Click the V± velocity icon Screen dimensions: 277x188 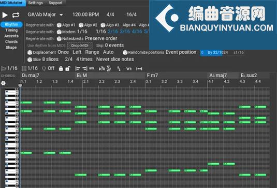[x=129, y=69]
